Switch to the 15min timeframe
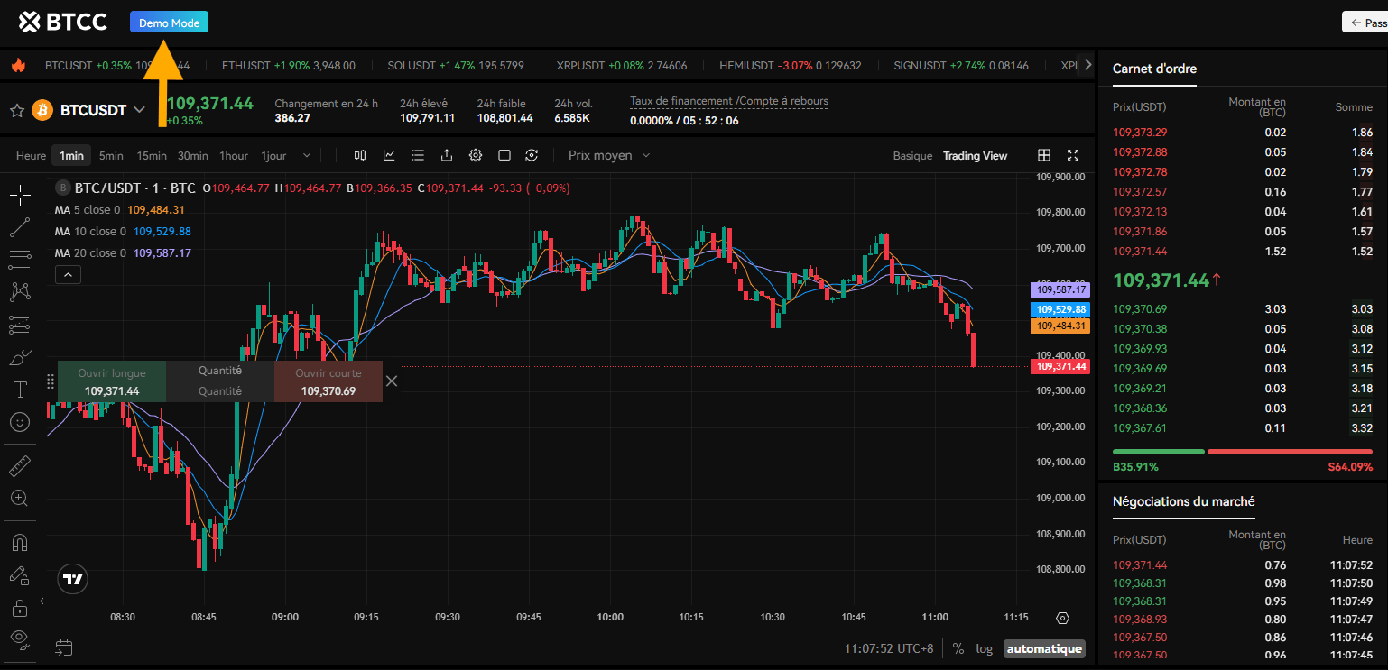The height and width of the screenshot is (670, 1388). pyautogui.click(x=152, y=155)
